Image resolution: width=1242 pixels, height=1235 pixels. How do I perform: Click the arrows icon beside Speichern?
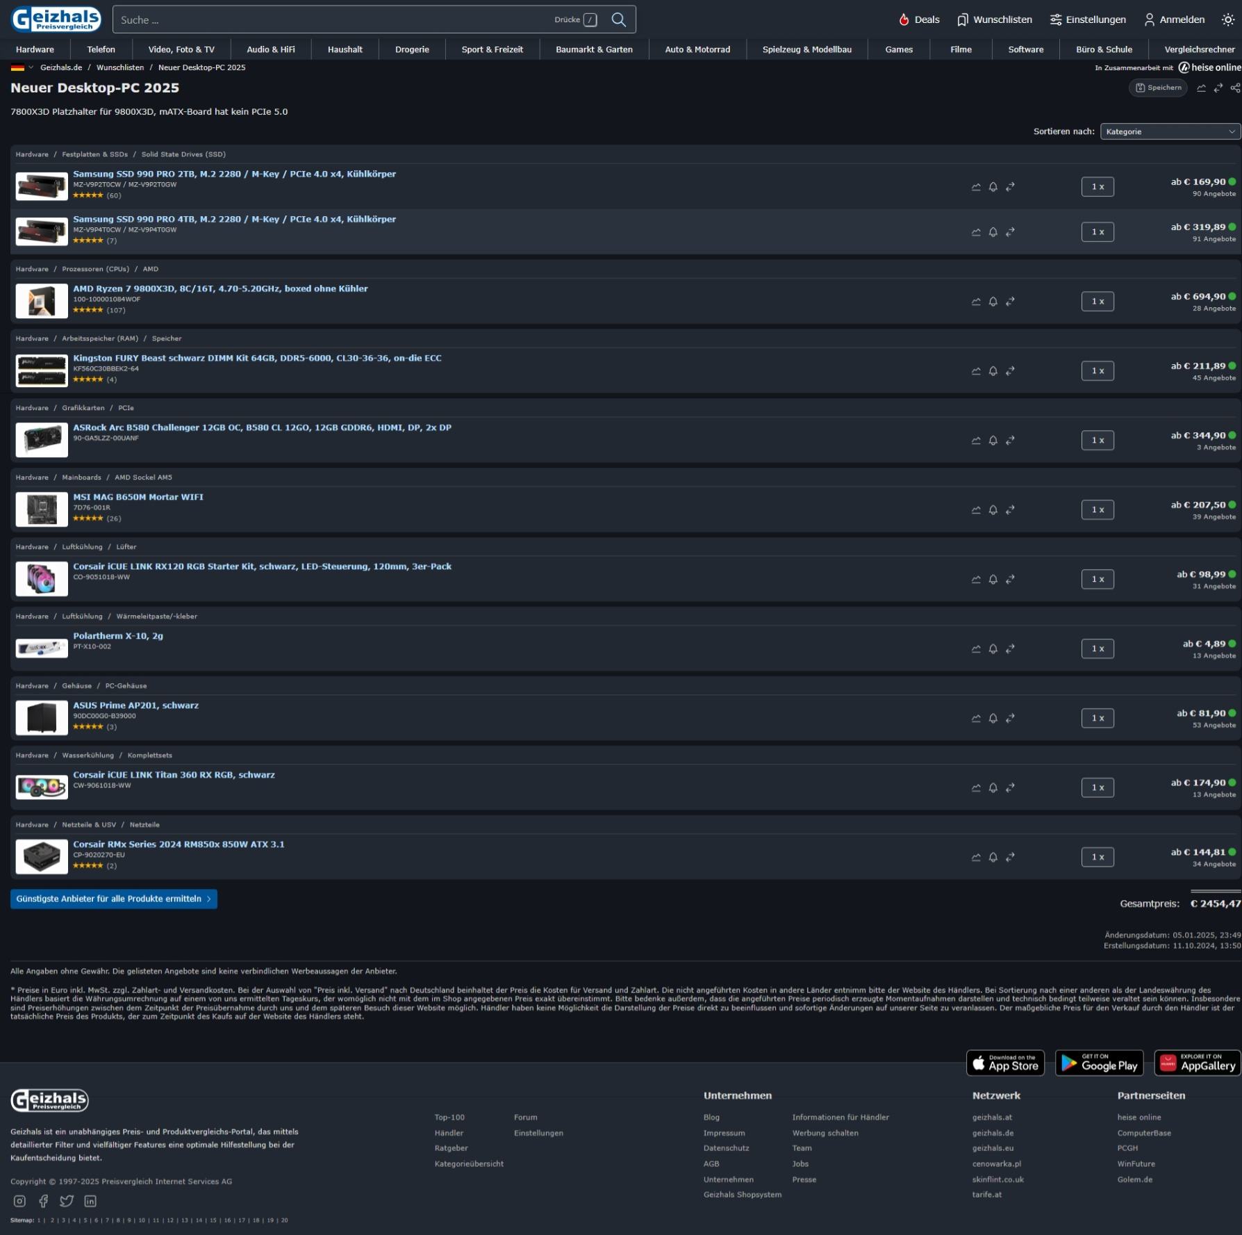point(1218,88)
